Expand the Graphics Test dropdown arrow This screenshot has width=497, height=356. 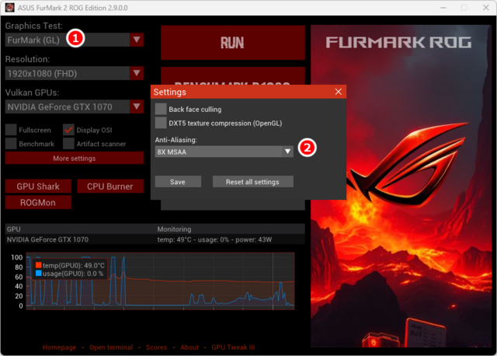tap(137, 40)
